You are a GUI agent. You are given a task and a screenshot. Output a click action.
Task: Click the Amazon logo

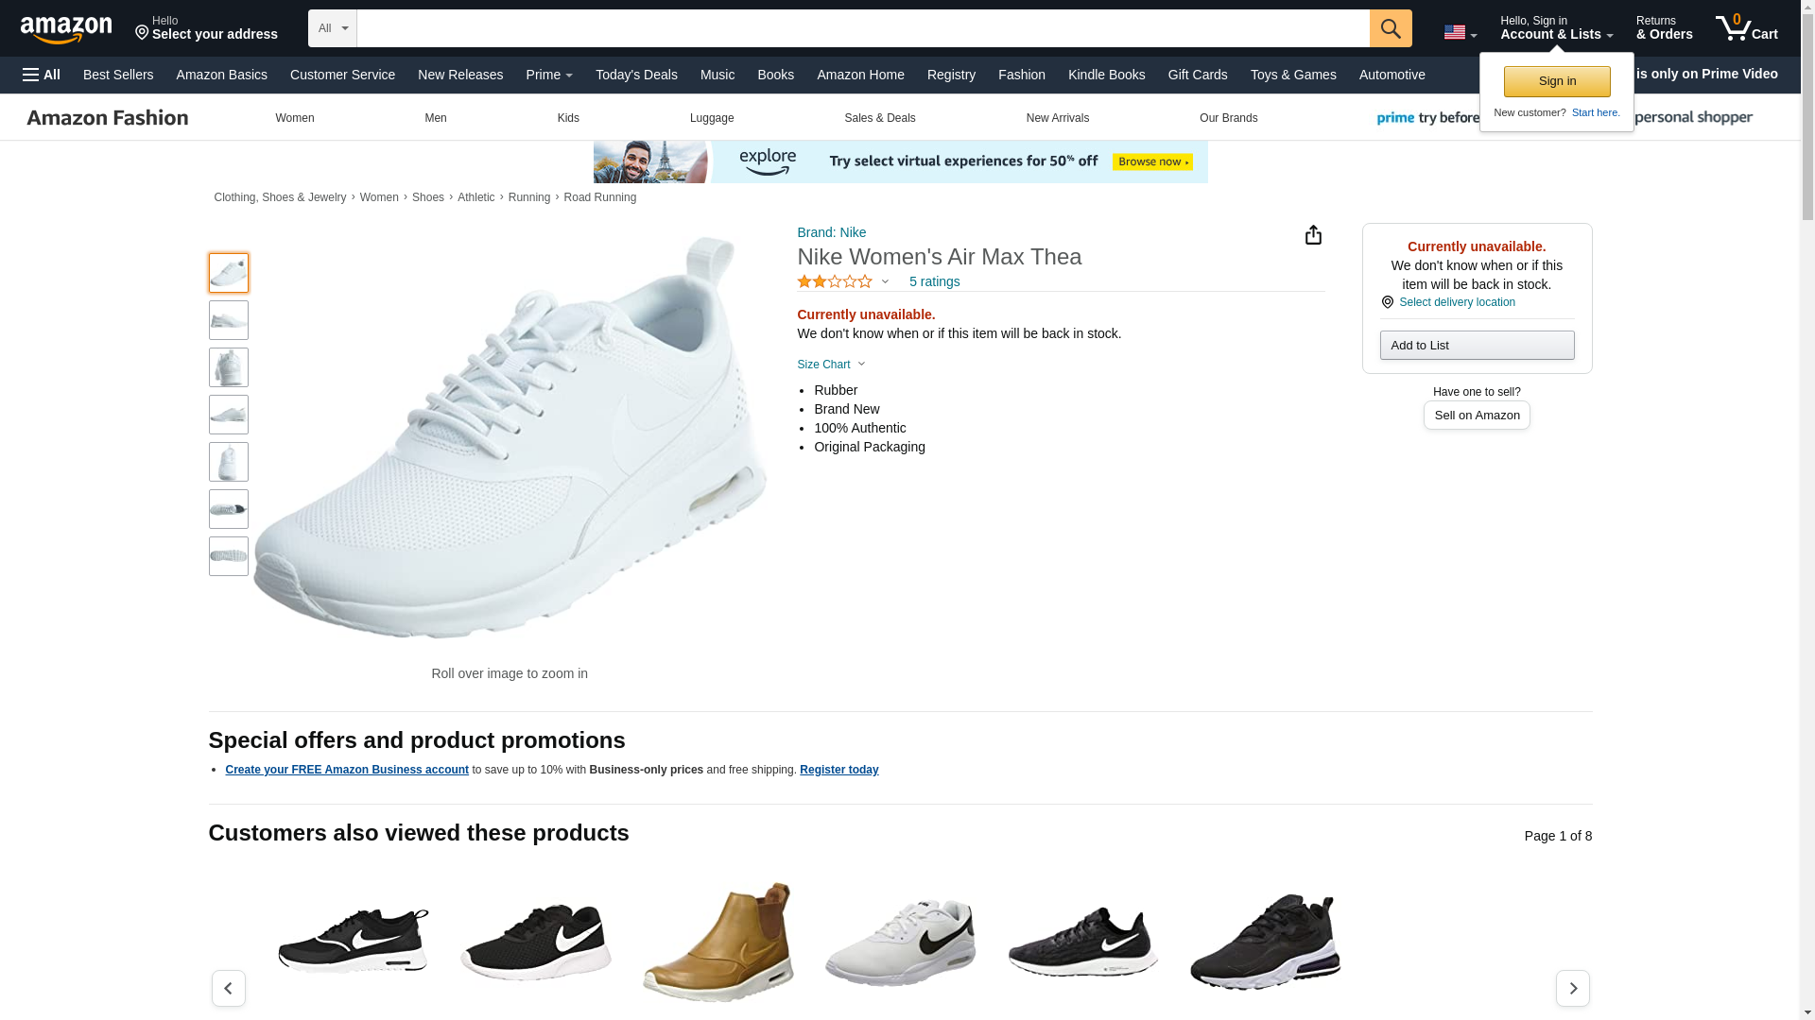click(x=66, y=29)
